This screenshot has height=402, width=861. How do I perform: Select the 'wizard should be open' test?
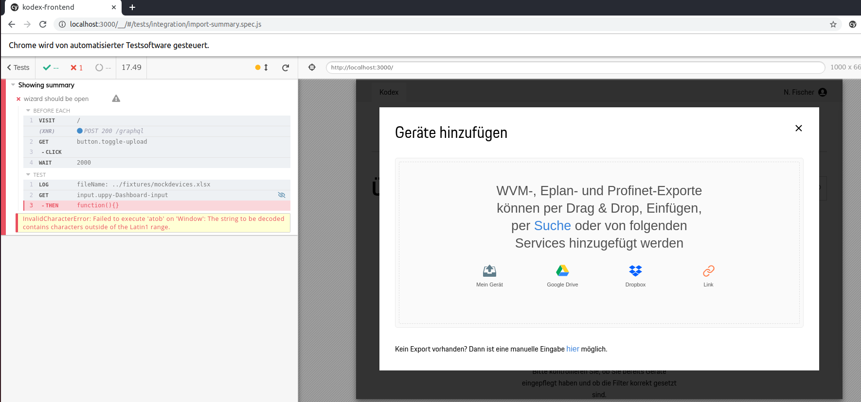(x=56, y=99)
